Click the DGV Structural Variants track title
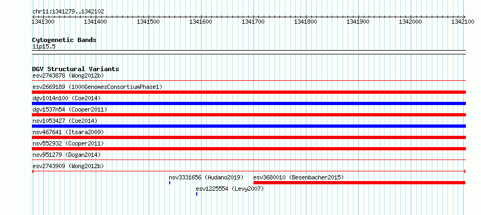Image resolution: width=481 pixels, height=215 pixels. (76, 69)
